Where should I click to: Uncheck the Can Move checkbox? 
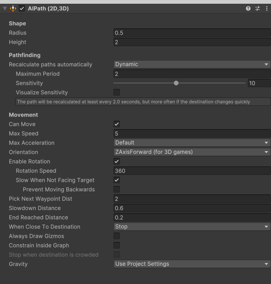(x=117, y=124)
